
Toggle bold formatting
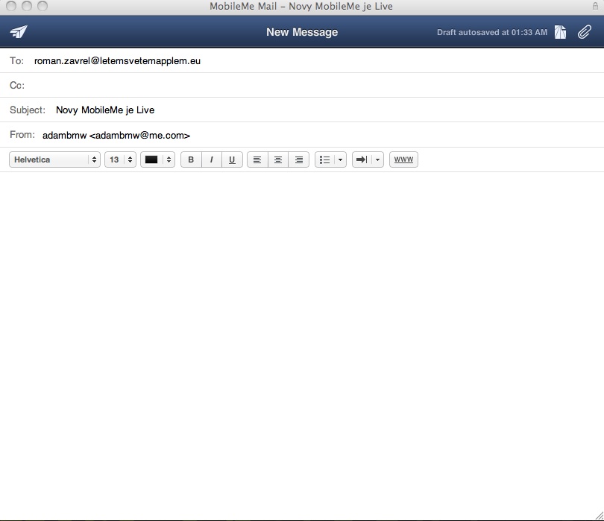click(191, 160)
